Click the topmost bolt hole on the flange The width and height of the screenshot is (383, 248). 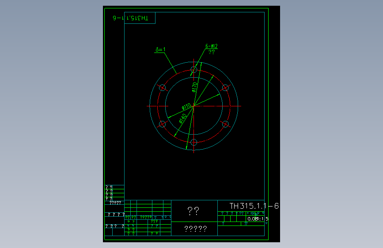tap(193, 70)
